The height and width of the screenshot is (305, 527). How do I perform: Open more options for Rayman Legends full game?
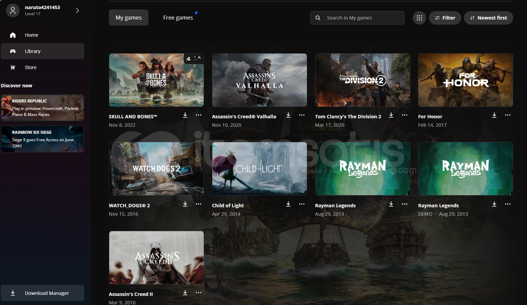405,204
